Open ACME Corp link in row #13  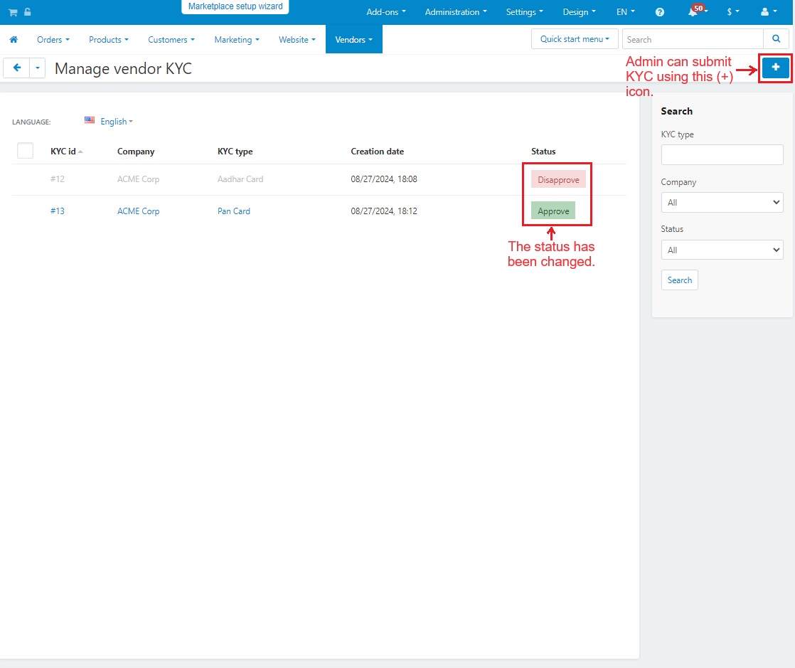[138, 211]
